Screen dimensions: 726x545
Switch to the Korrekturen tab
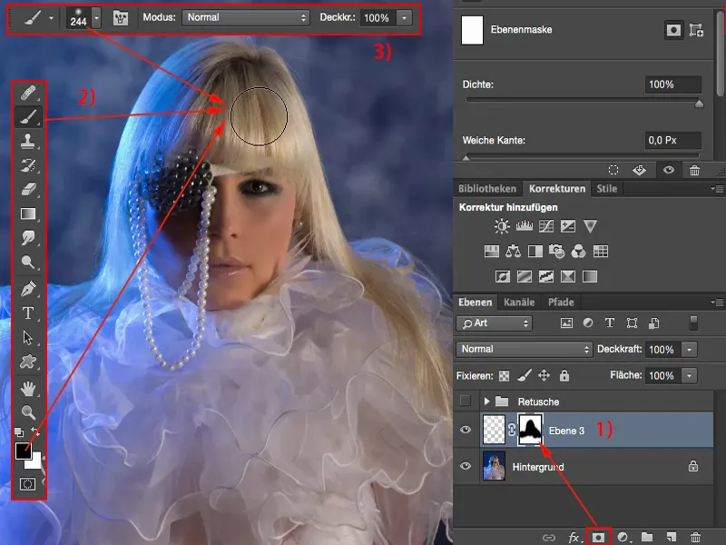557,189
